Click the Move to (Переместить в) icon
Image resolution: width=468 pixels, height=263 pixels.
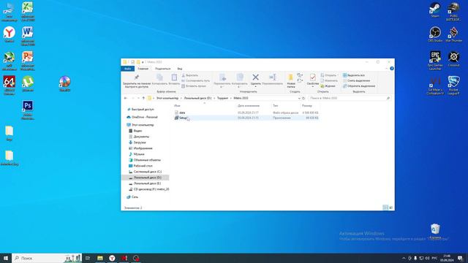(222, 77)
